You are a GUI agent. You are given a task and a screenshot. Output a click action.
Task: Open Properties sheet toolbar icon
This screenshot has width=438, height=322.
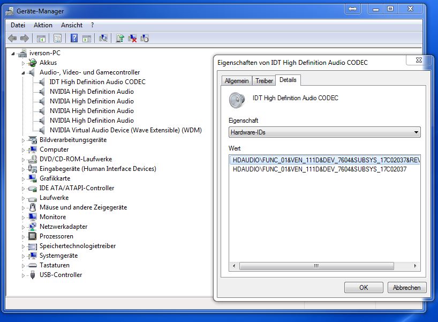(57, 38)
